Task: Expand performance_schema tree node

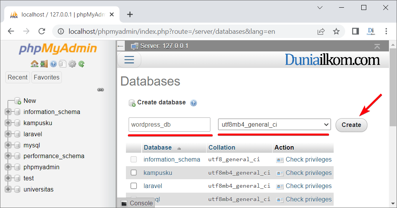Action: 8,156
